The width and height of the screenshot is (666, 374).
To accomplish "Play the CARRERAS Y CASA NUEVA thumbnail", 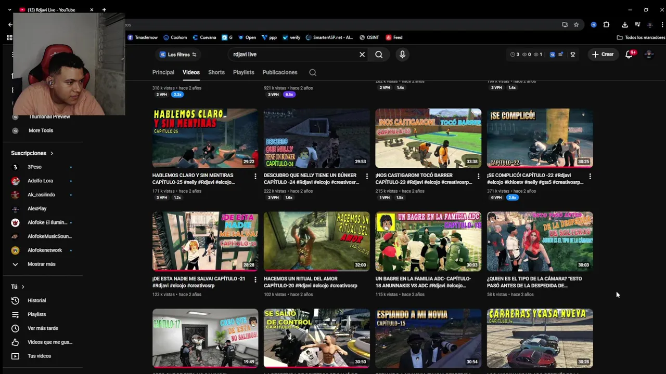I will [540, 339].
